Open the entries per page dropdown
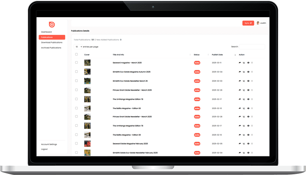The image size is (306, 175). [x=79, y=47]
